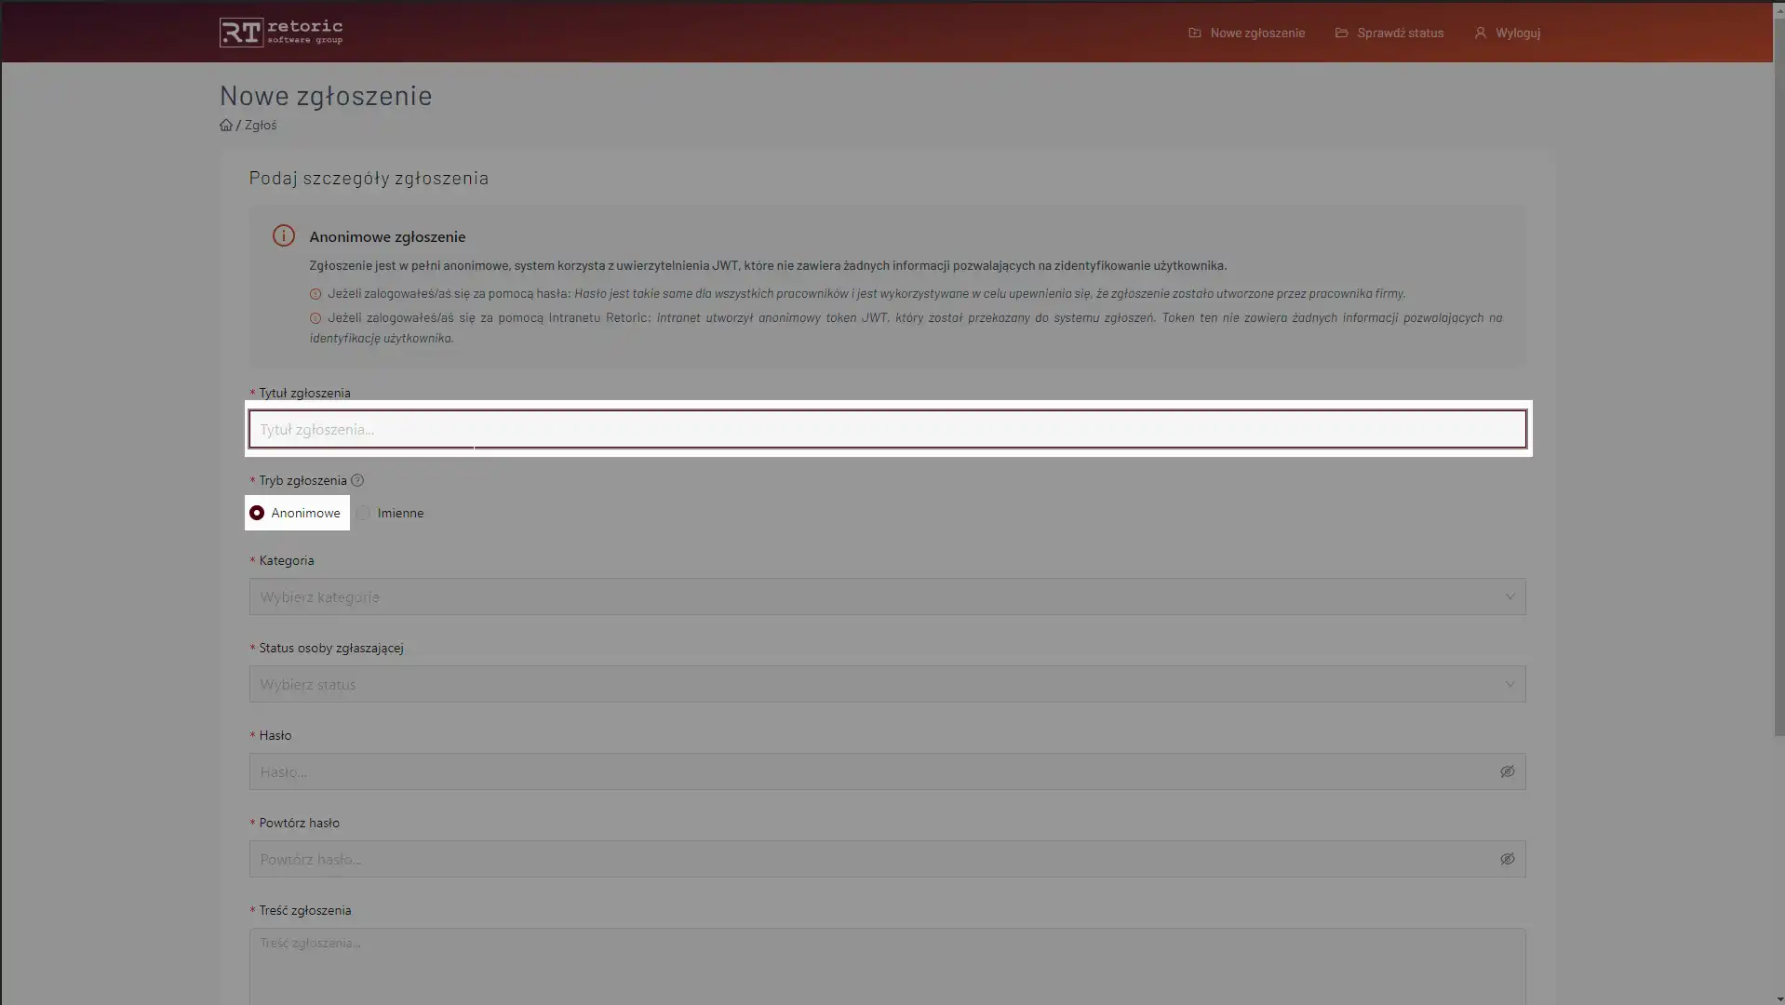Viewport: 1785px width, 1005px height.
Task: Click the folder icon next to Nowe zgłoszenie
Action: pos(1195,33)
